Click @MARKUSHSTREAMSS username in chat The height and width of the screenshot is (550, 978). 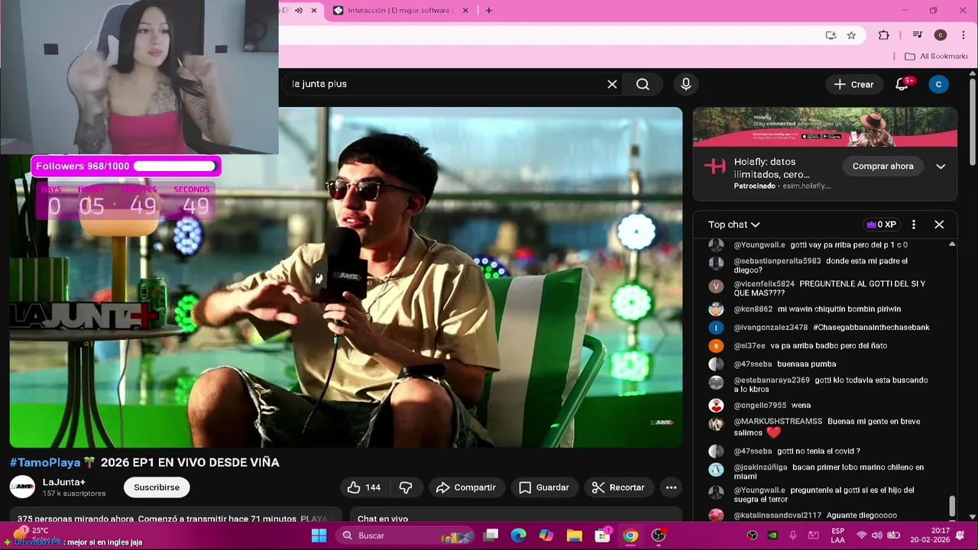pos(778,422)
